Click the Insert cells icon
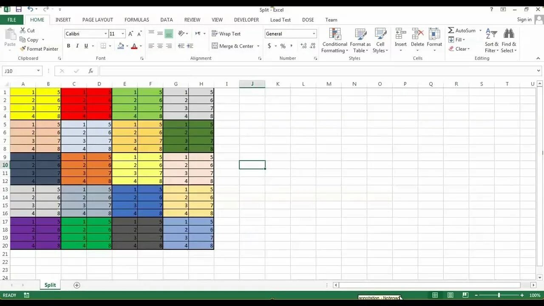 [401, 34]
